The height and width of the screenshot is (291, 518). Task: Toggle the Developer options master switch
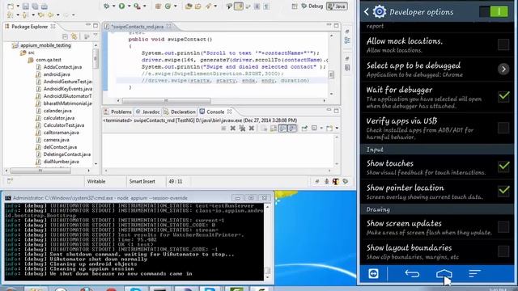[x=495, y=12]
